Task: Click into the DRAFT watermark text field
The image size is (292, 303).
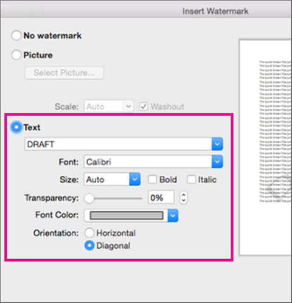Action: point(118,144)
